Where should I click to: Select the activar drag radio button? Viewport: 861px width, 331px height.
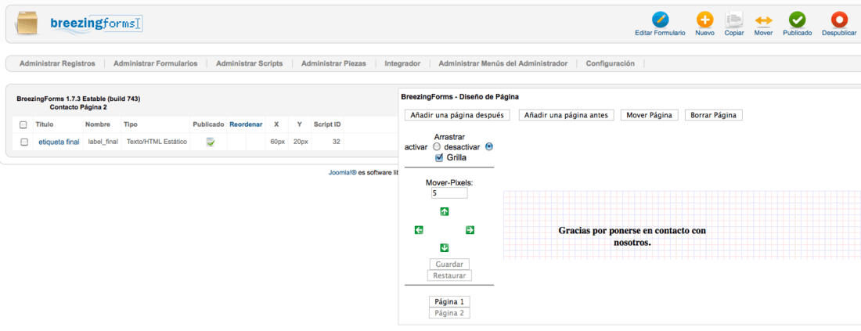coord(437,147)
